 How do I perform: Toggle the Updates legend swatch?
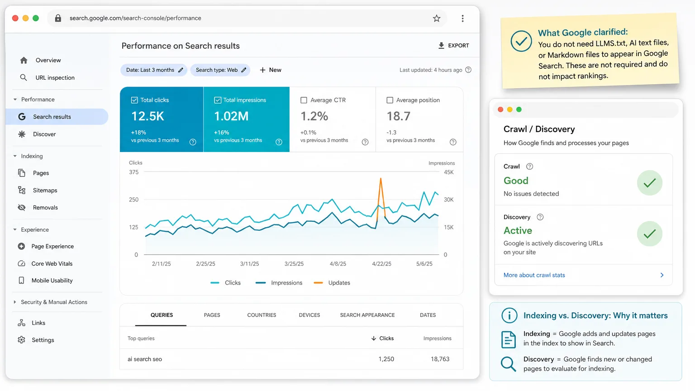point(319,283)
